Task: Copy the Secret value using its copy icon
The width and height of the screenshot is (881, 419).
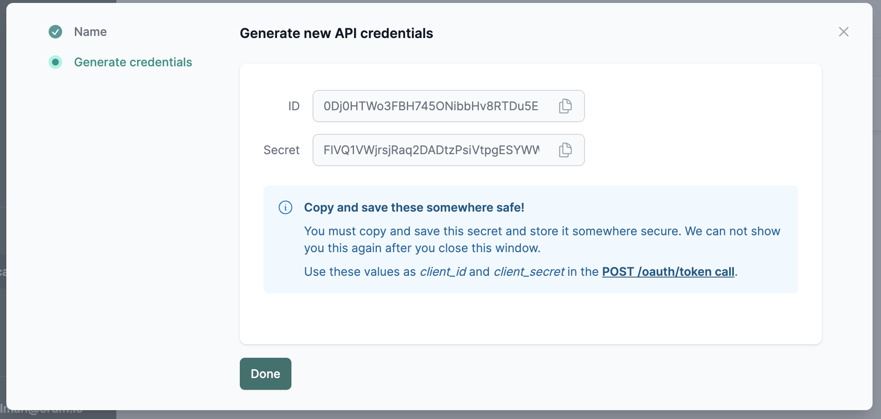Action: [x=565, y=150]
